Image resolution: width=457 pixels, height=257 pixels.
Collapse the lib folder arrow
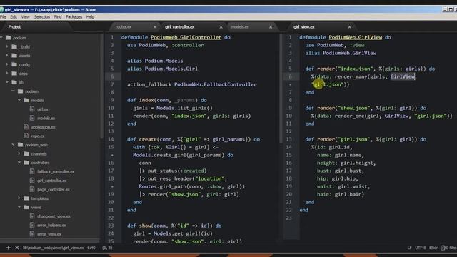point(7,82)
